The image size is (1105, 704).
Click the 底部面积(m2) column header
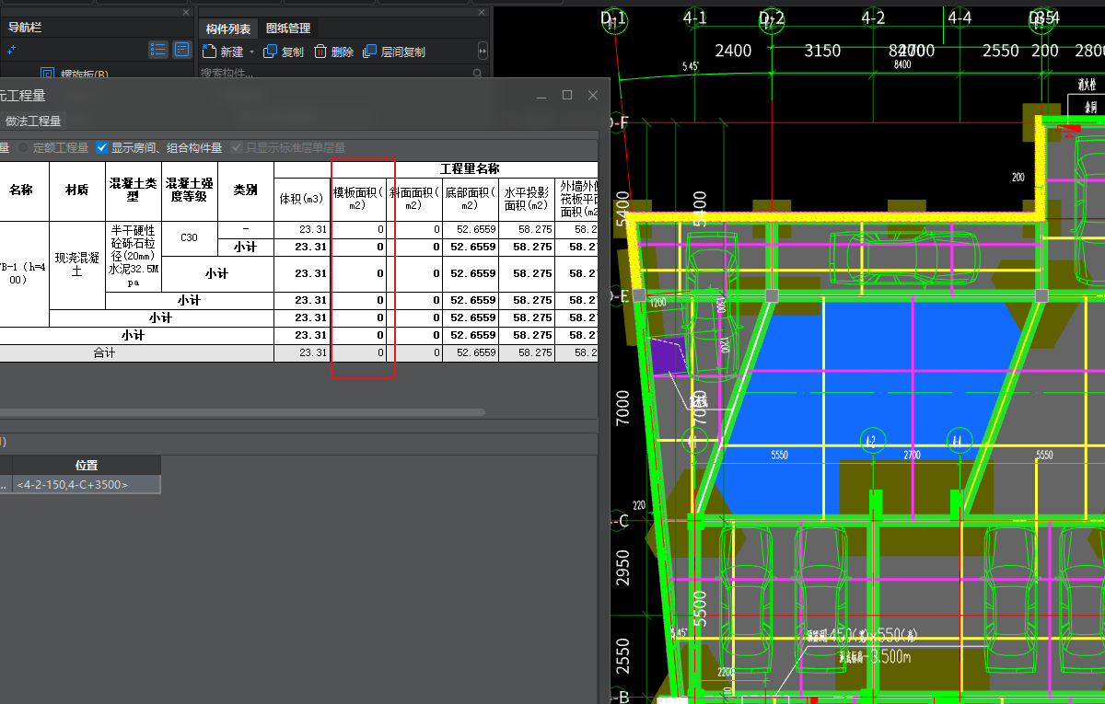471,199
